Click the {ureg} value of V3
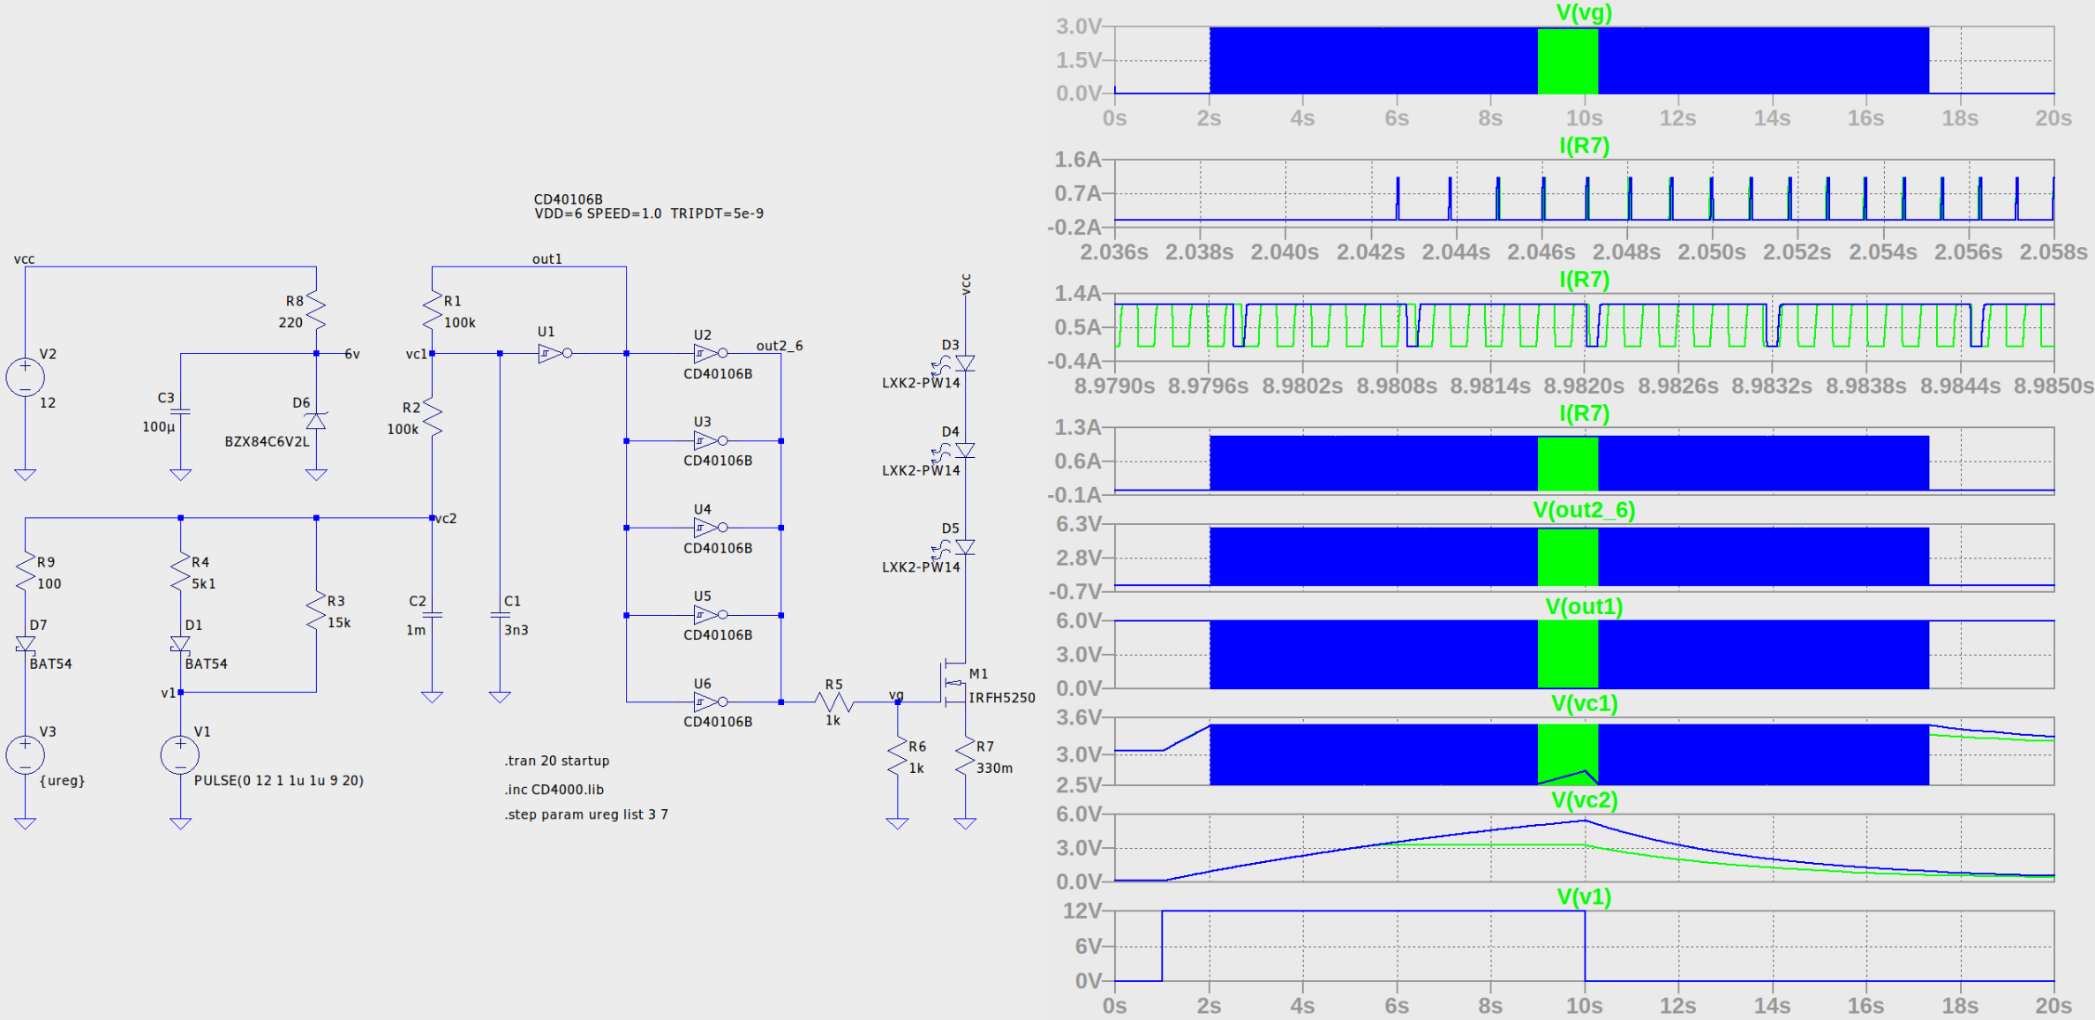 coord(62,780)
